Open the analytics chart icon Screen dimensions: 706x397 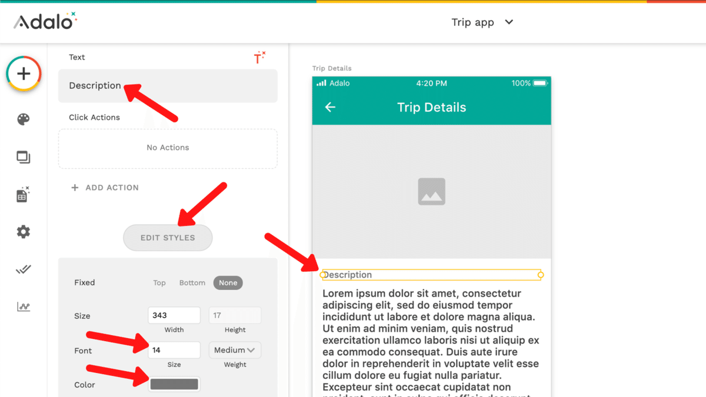click(x=23, y=306)
